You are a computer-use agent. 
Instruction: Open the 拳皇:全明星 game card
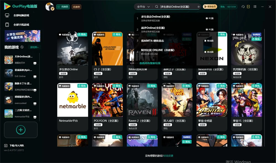[212, 107]
